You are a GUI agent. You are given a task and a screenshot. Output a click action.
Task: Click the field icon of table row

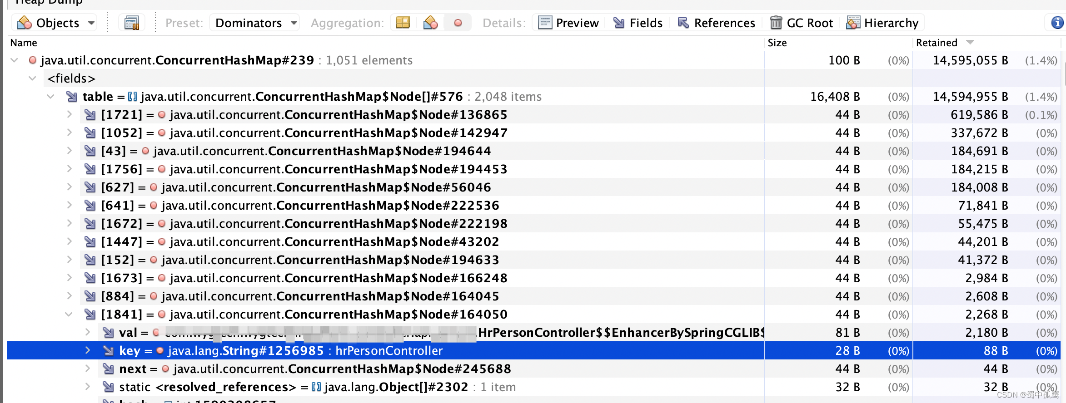72,96
